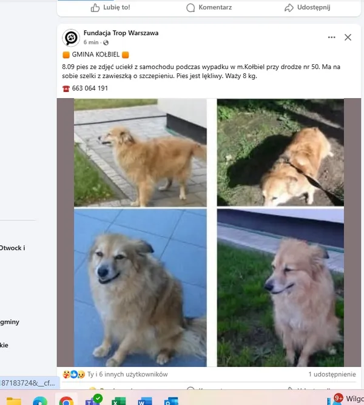Launch Excel from the taskbar

118,401
